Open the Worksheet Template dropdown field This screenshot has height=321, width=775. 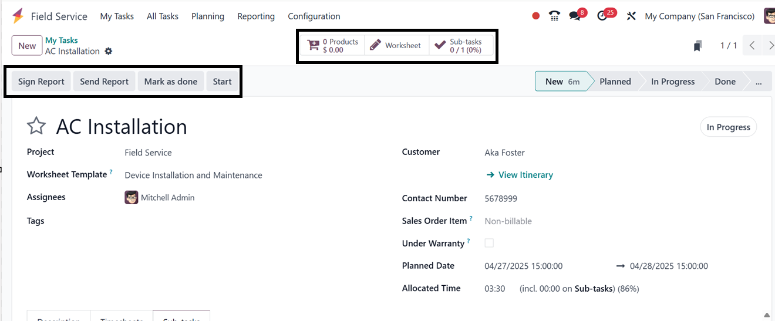(x=193, y=175)
